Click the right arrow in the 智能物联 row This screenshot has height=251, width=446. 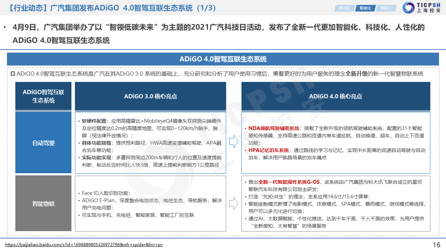point(234,203)
